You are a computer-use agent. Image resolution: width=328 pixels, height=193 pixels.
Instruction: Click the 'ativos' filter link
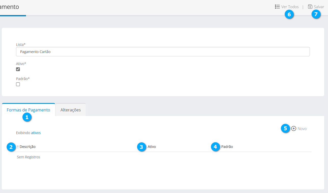(36, 133)
